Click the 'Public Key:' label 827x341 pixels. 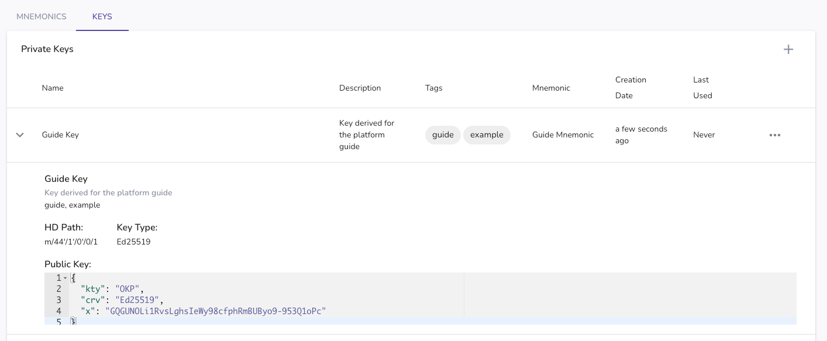click(68, 264)
